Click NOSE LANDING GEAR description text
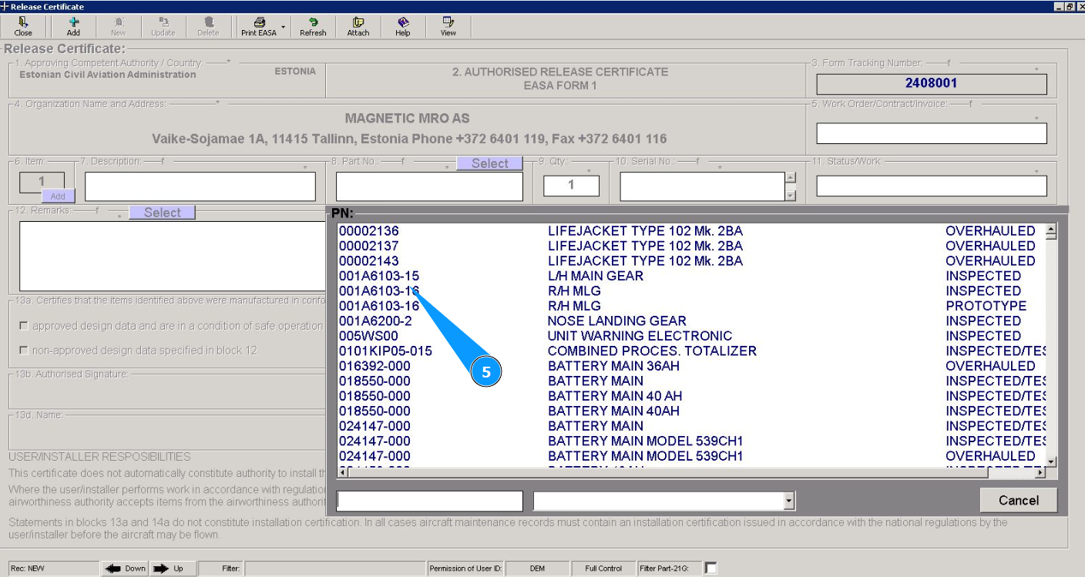The height and width of the screenshot is (577, 1085). (616, 321)
